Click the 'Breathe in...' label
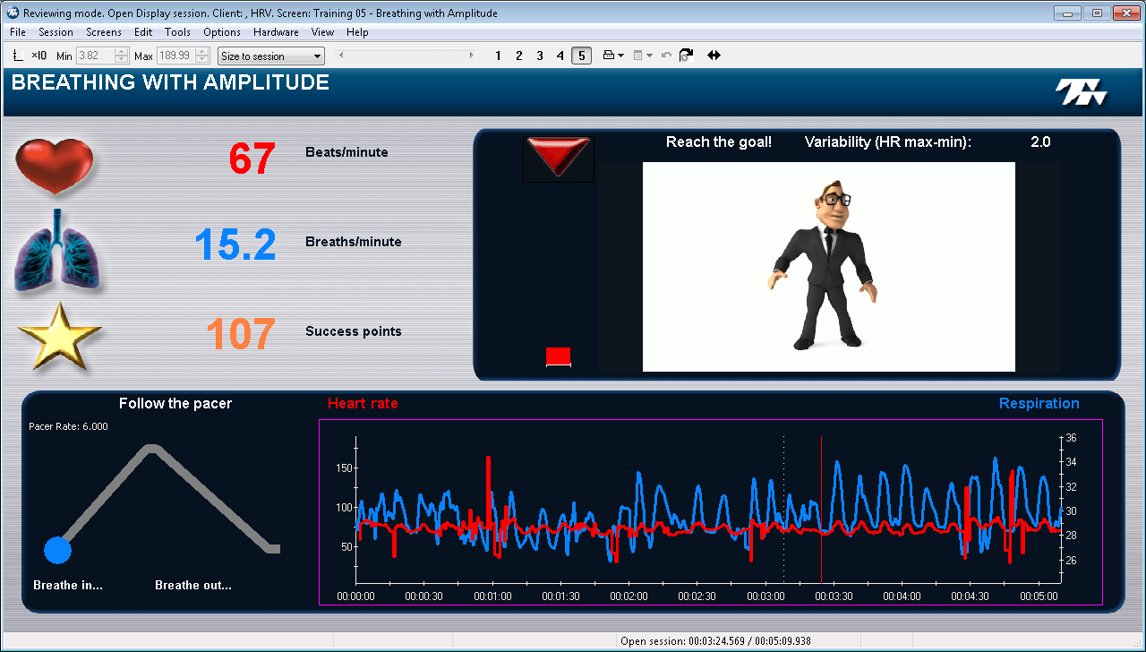Image resolution: width=1146 pixels, height=652 pixels. click(x=68, y=585)
